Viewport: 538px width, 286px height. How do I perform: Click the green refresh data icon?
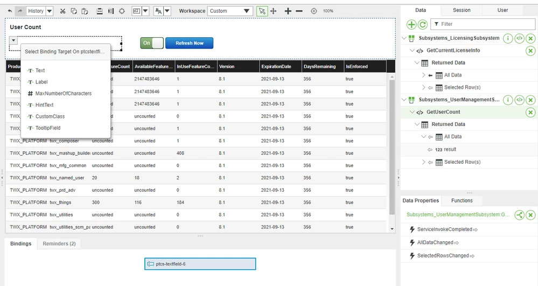point(423,24)
